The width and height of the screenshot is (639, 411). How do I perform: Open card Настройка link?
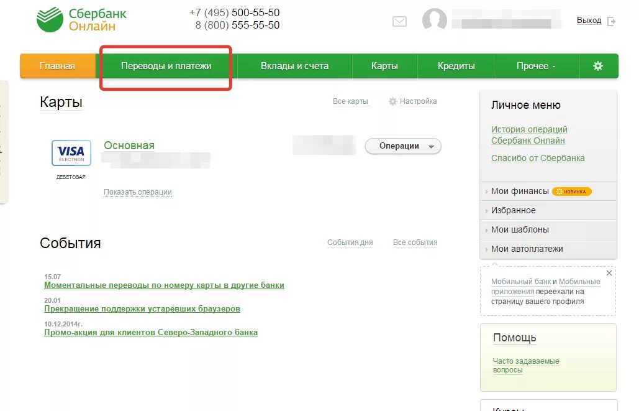418,101
